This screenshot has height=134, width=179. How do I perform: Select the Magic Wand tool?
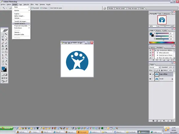click(x=6, y=37)
